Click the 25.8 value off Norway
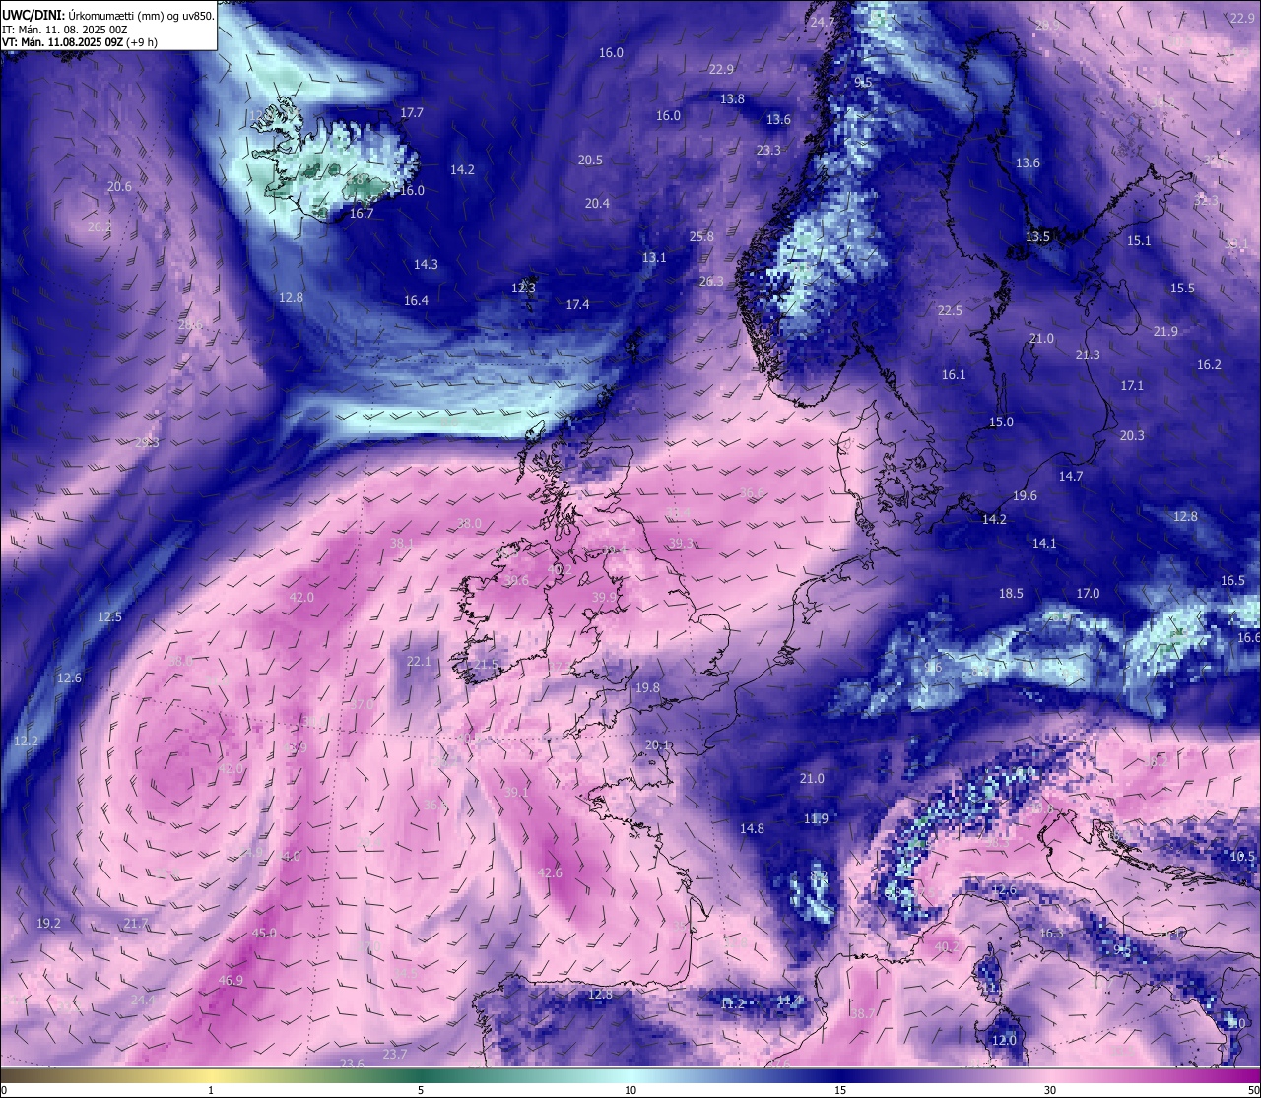 pos(701,237)
